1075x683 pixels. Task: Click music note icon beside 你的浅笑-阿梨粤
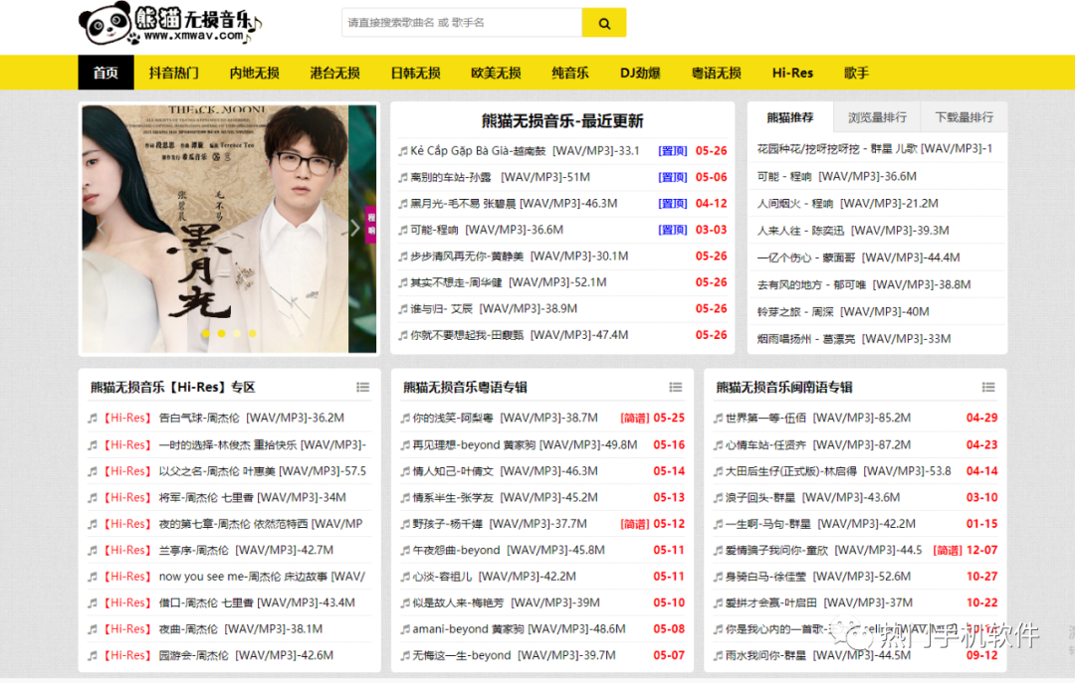[405, 418]
